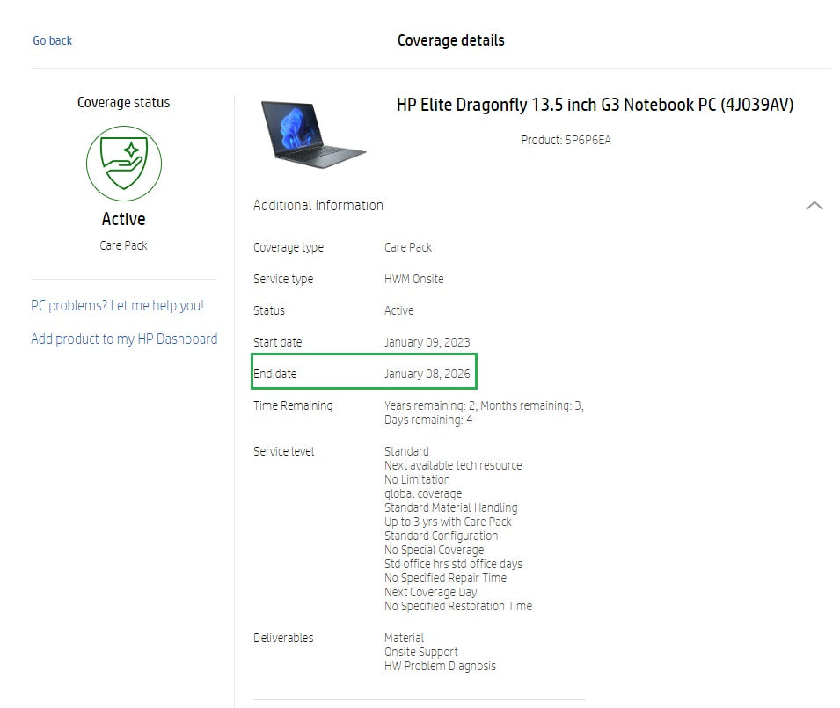The width and height of the screenshot is (840, 708).
Task: Select the 'Days remaining: 4' text
Action: coord(428,420)
